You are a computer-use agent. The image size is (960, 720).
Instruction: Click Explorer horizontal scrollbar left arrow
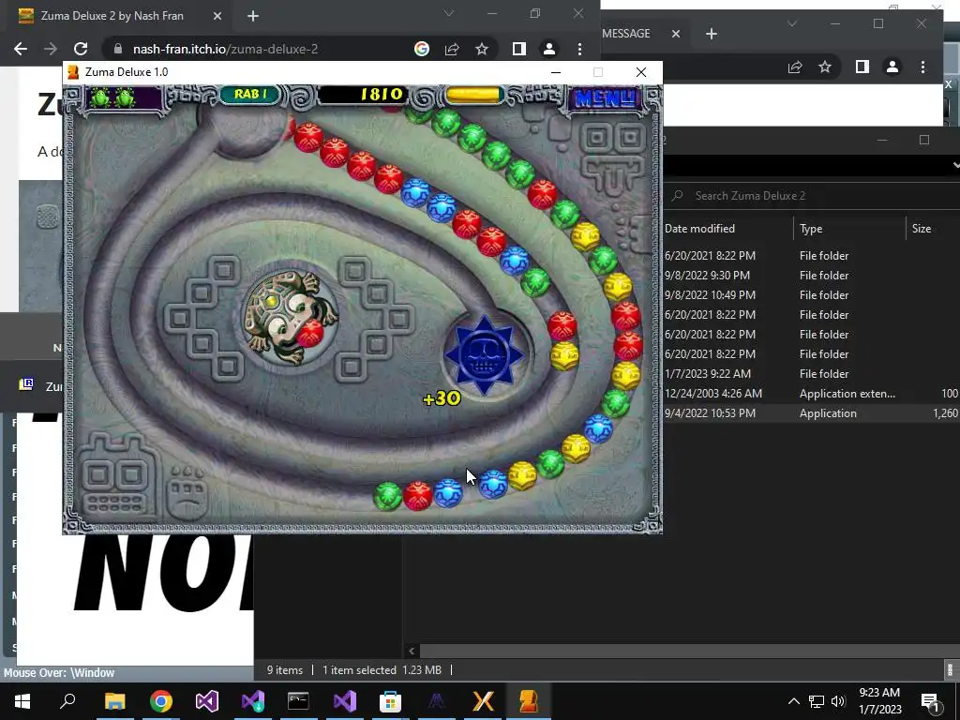pos(412,651)
